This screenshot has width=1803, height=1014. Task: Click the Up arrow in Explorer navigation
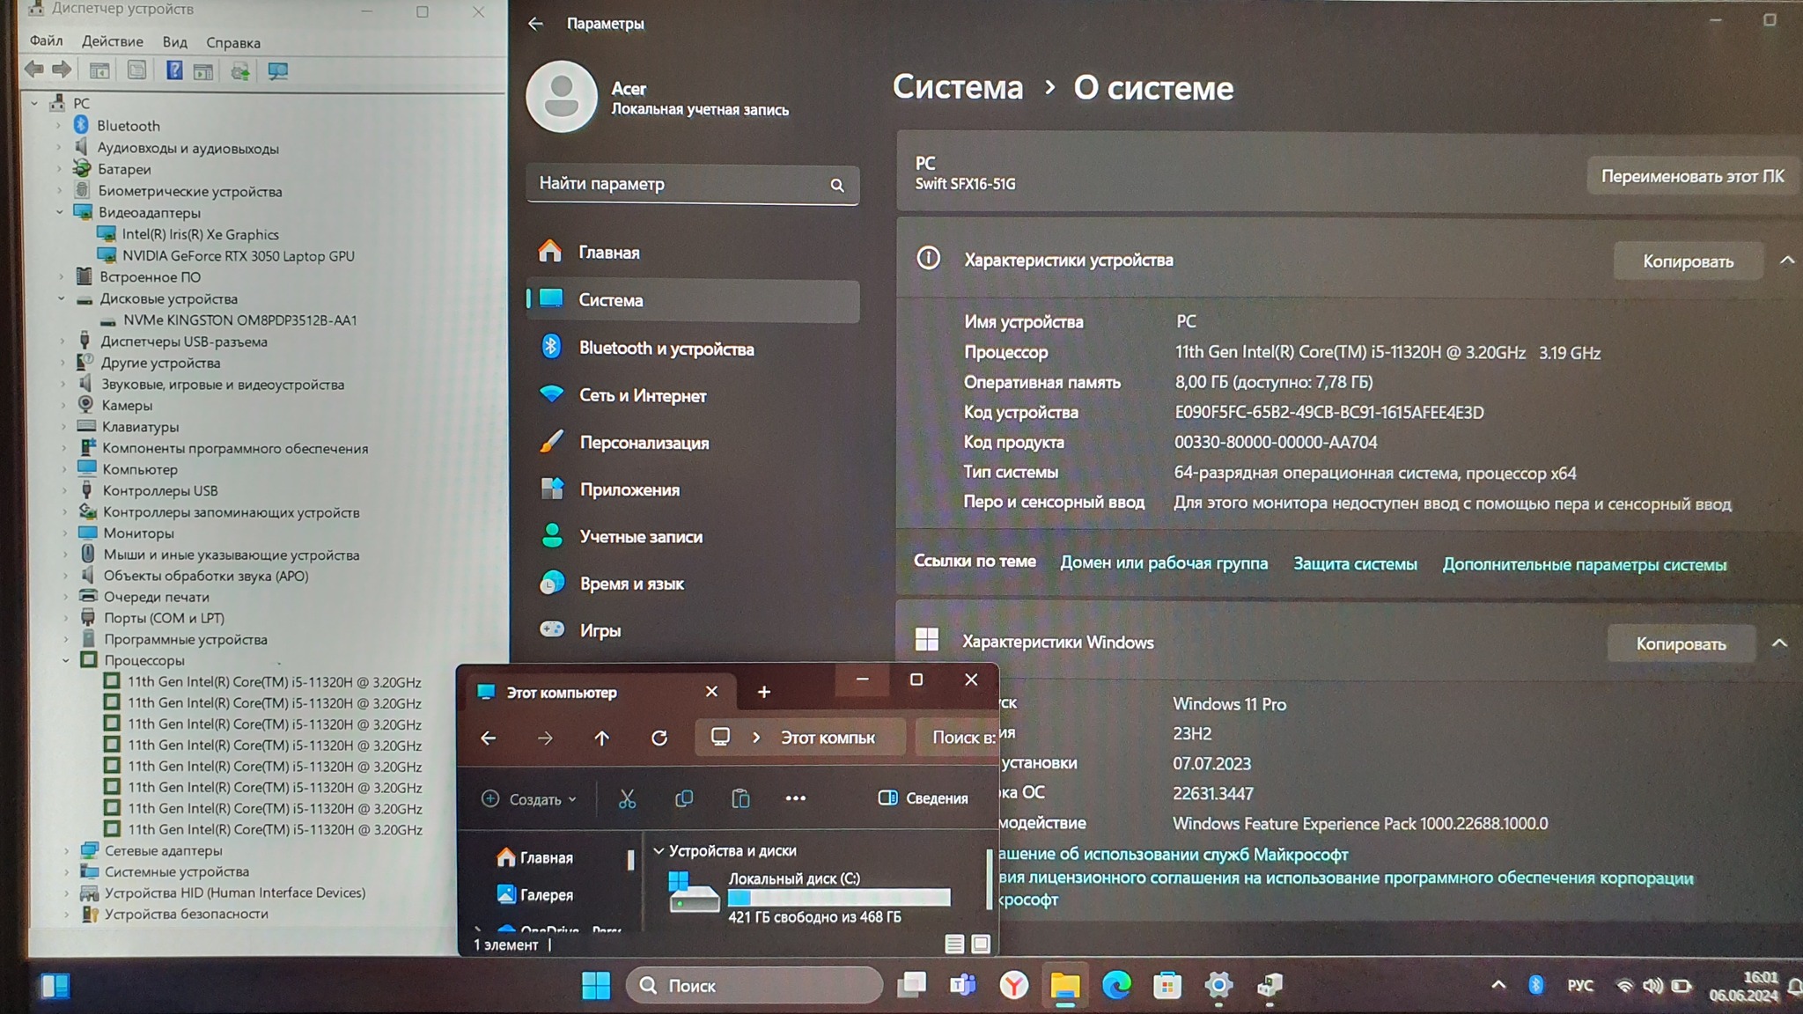[x=601, y=738]
